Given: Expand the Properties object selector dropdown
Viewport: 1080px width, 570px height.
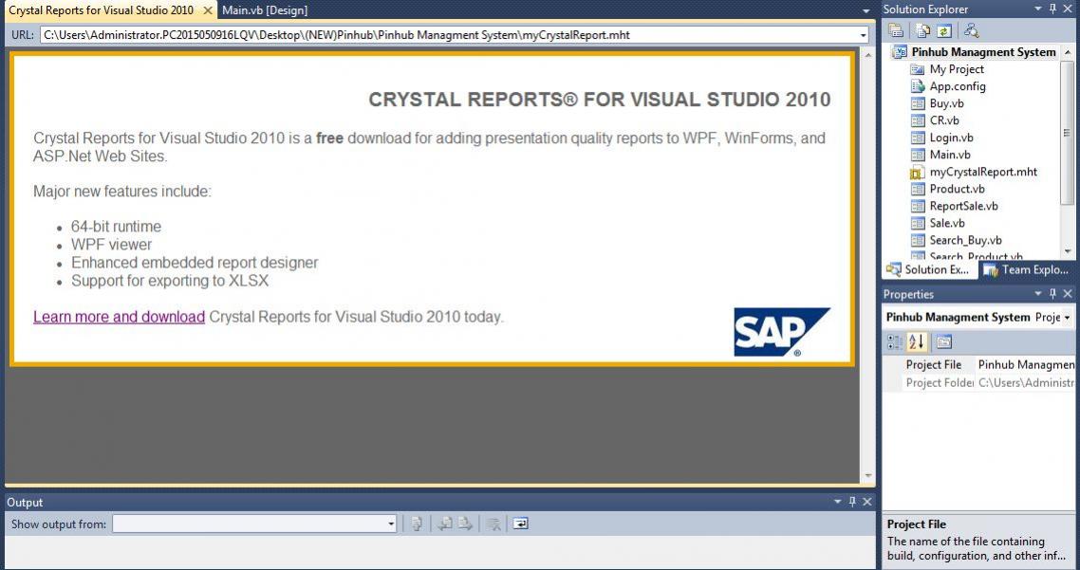Looking at the screenshot, I should point(1067,318).
